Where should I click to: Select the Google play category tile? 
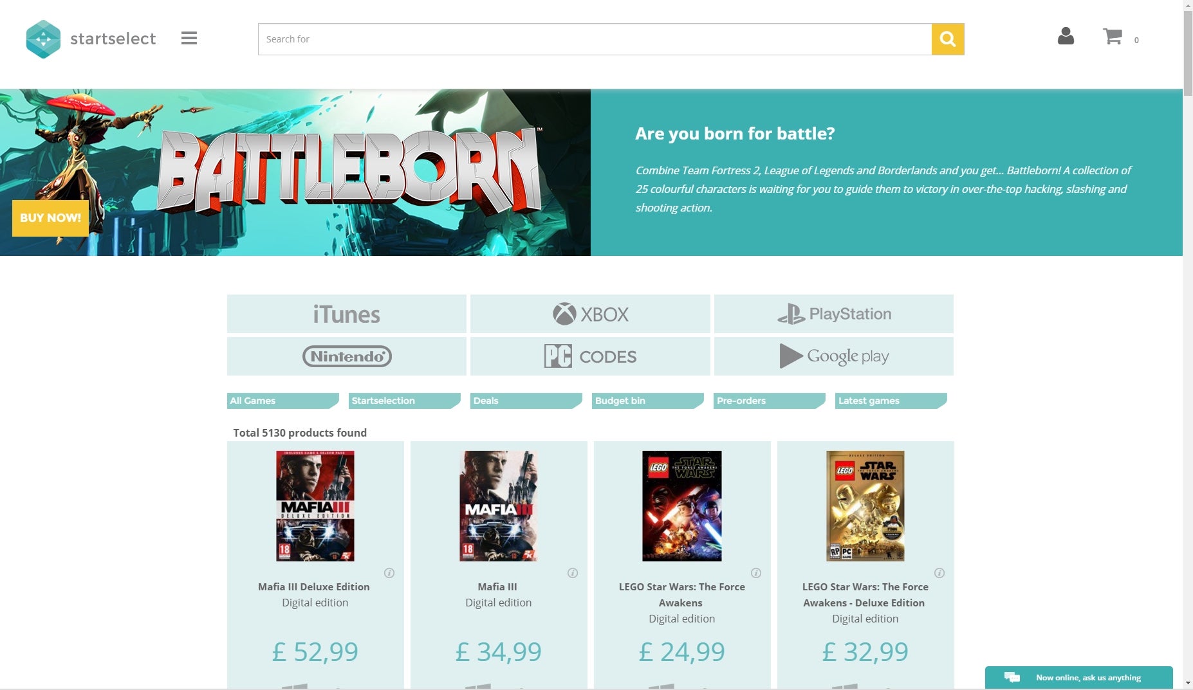pos(834,356)
